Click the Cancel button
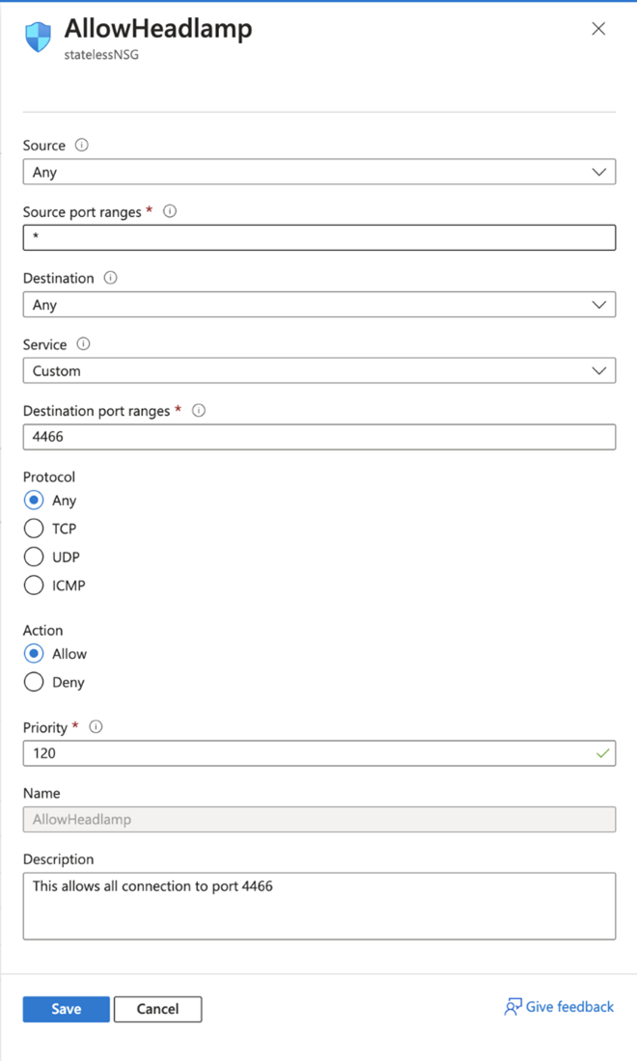 pyautogui.click(x=157, y=1009)
